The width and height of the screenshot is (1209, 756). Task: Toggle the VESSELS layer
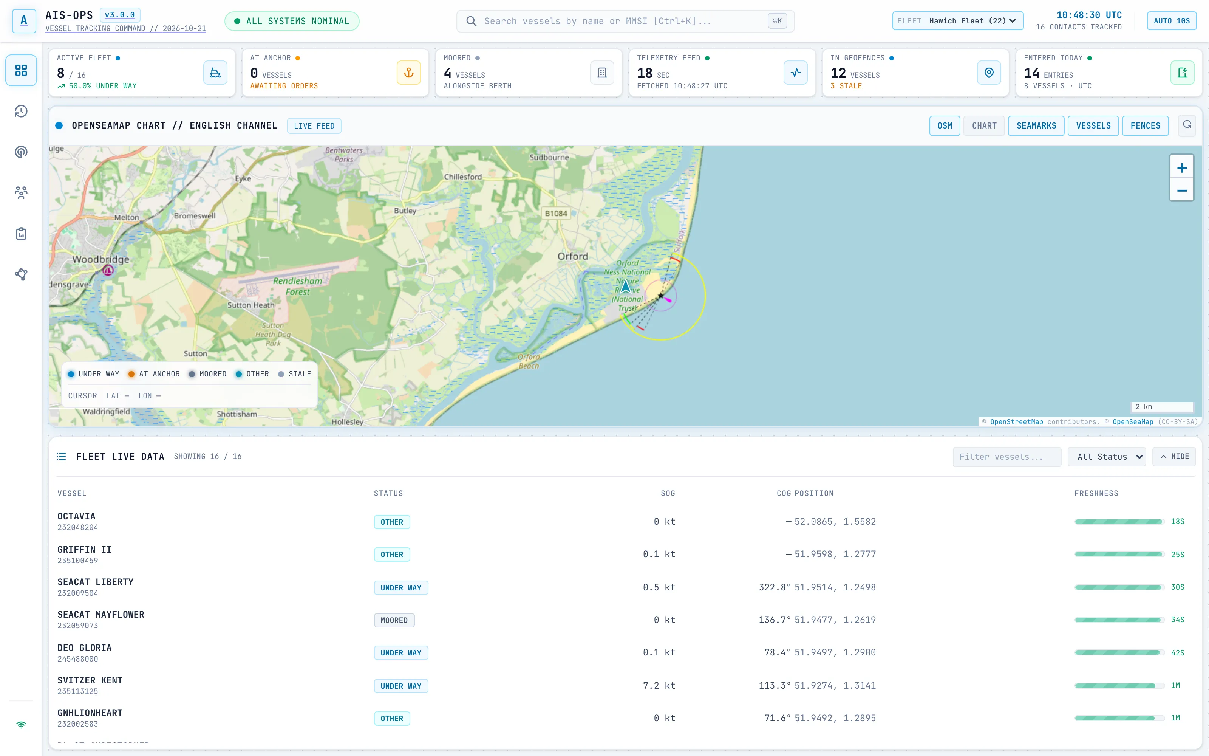(1093, 125)
